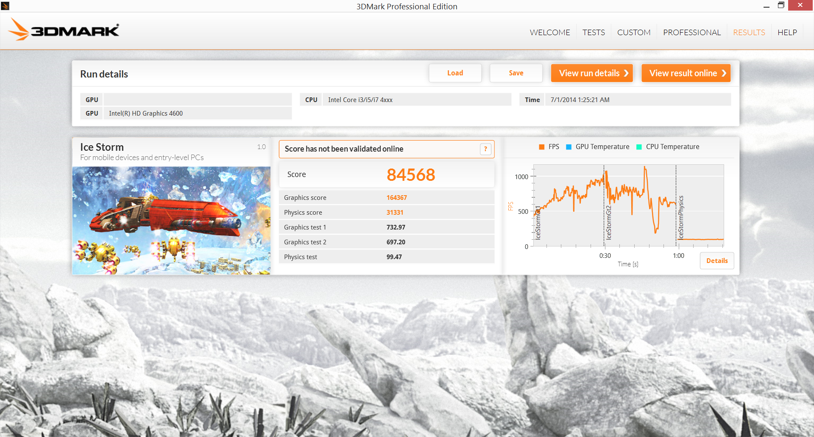
Task: Click the Physics test value 99.47
Action: pos(394,257)
